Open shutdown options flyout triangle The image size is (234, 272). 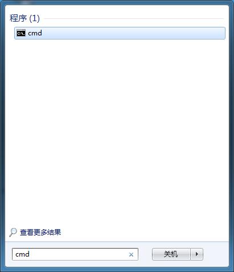pyautogui.click(x=197, y=254)
